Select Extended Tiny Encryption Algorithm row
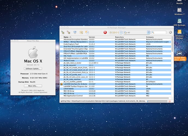 pos(116,49)
